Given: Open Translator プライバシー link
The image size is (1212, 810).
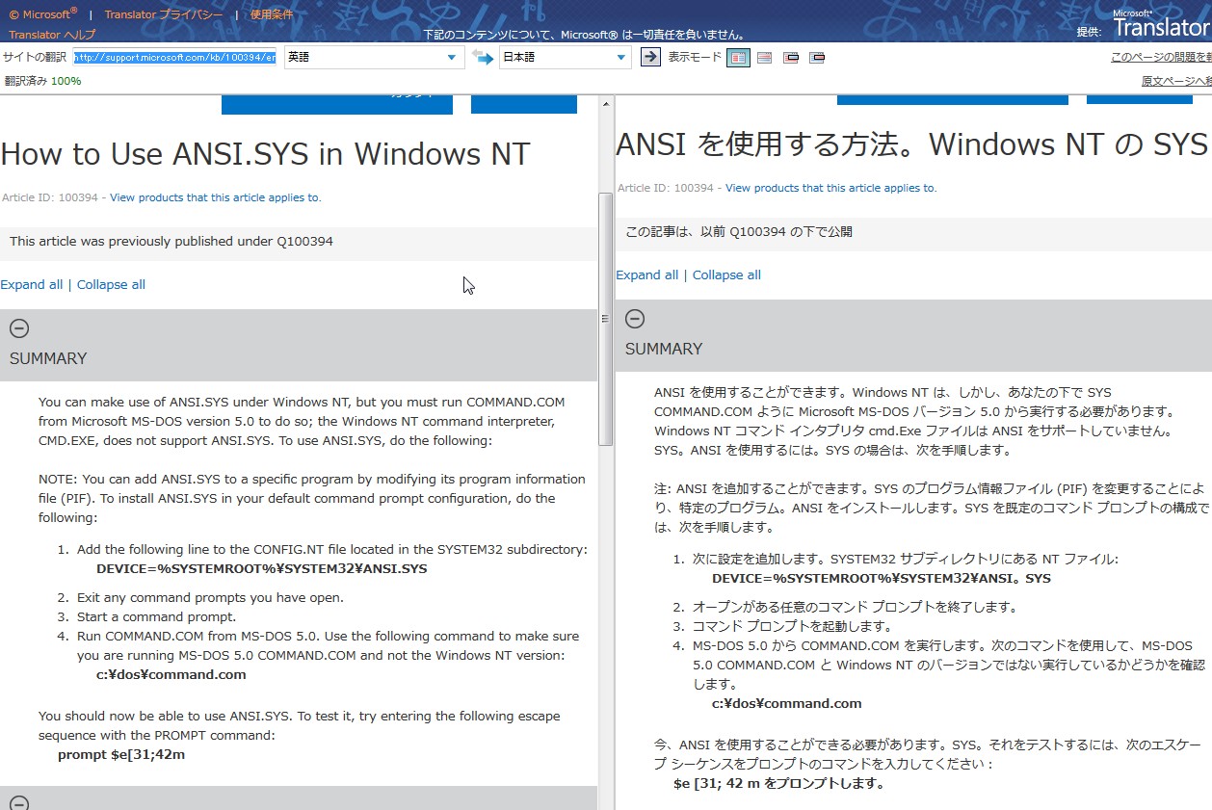Looking at the screenshot, I should pyautogui.click(x=164, y=14).
